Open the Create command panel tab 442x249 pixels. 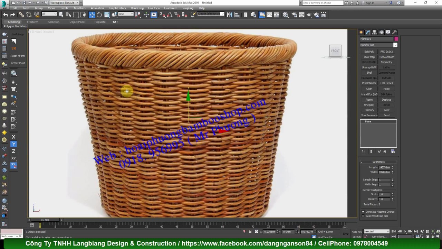pyautogui.click(x=361, y=32)
